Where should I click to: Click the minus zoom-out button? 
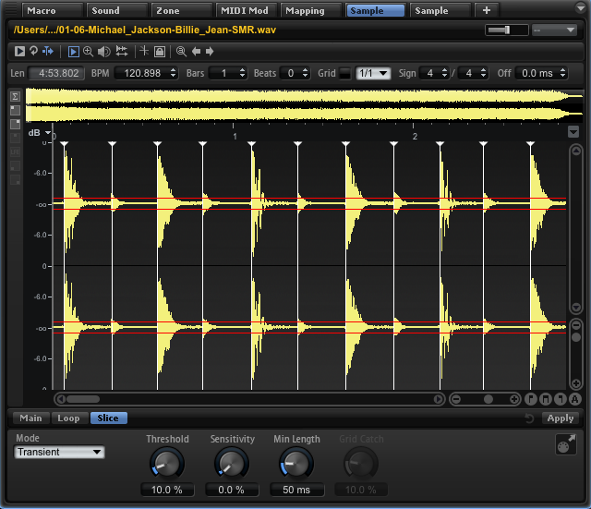click(x=455, y=399)
